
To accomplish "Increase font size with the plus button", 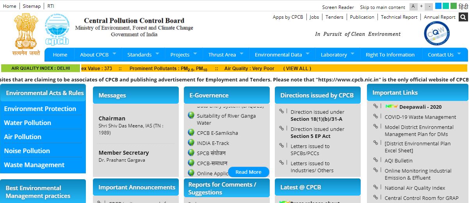I will (421, 6).
